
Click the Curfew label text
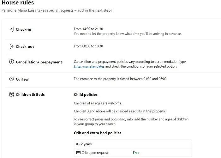click(x=22, y=79)
